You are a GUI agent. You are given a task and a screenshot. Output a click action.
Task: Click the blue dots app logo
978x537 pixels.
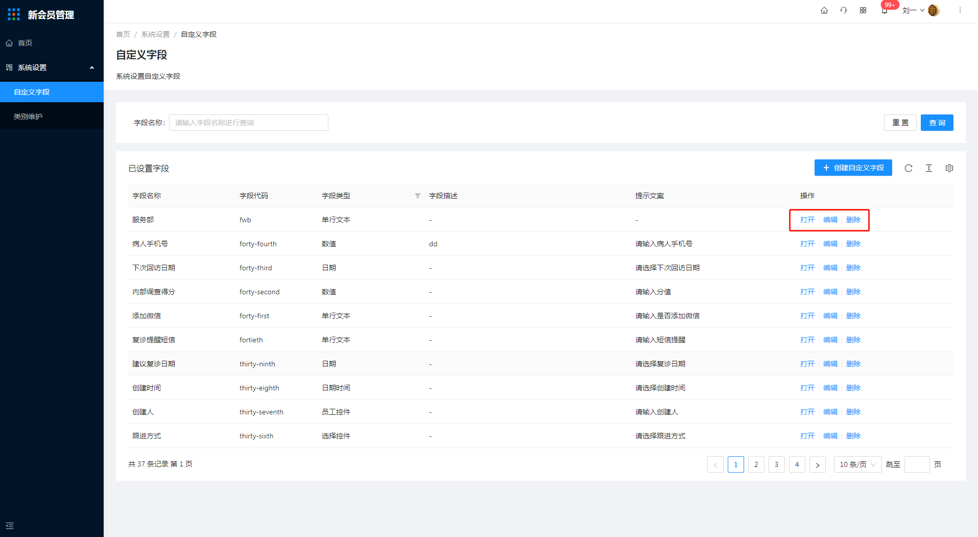tap(14, 14)
